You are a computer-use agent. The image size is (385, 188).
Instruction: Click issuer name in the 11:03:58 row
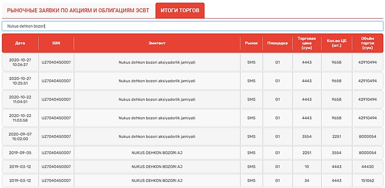coord(157,118)
